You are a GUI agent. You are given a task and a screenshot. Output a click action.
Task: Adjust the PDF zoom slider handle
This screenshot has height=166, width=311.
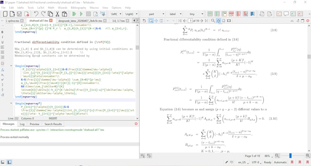tap(290, 156)
